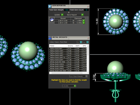Viewport: 140px width, 105px height.
Task: Click Total Gem Weight value 1.53
Action: [66, 10]
